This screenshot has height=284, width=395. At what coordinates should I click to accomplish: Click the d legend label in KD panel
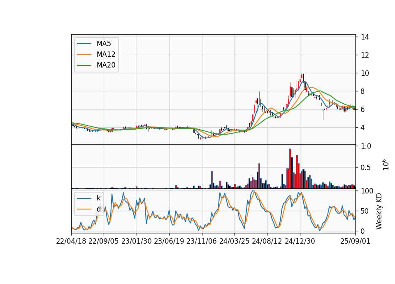98,209
